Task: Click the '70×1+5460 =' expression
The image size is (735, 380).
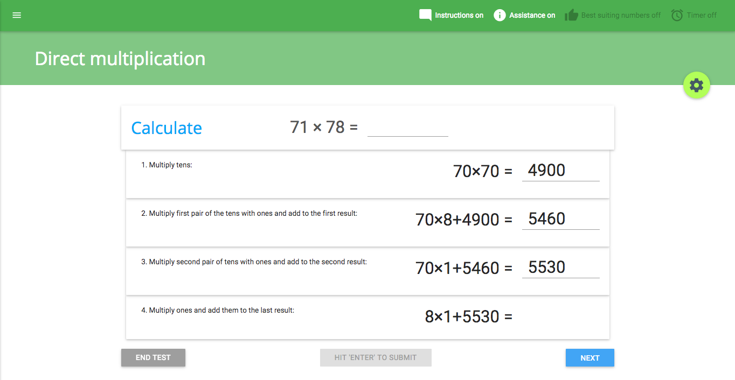Action: click(x=464, y=268)
